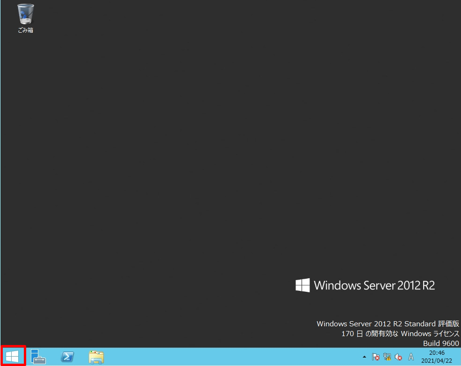Open the clock showing 20:46
461x366 pixels.
[x=437, y=357]
